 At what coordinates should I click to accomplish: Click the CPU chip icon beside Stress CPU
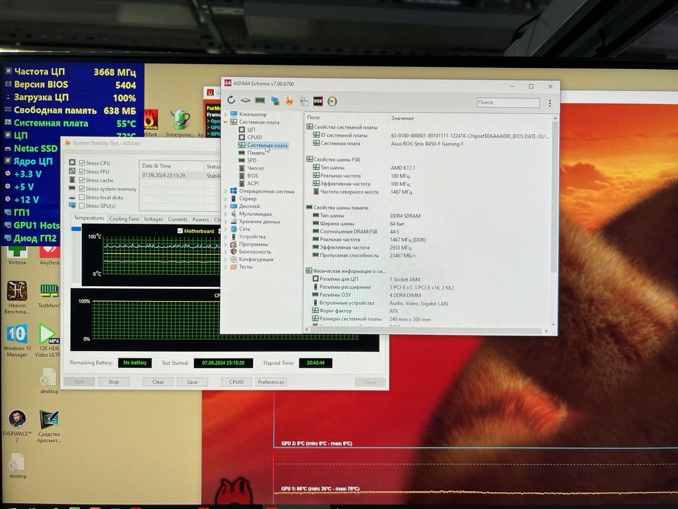click(72, 163)
